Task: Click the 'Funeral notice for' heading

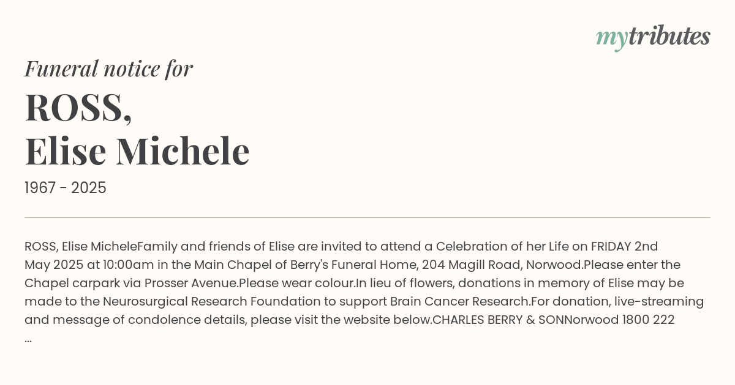Action: [108, 68]
